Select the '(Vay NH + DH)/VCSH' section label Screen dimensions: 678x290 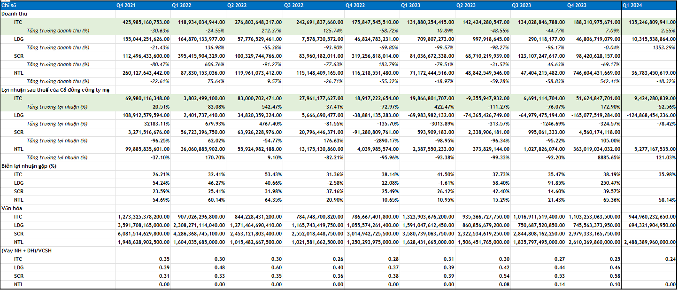pos(27,251)
